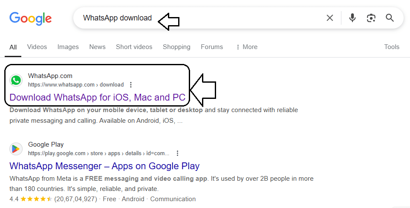Open WhatsApp Messenger Apps on Google Play link
The image size is (410, 208).
(104, 166)
